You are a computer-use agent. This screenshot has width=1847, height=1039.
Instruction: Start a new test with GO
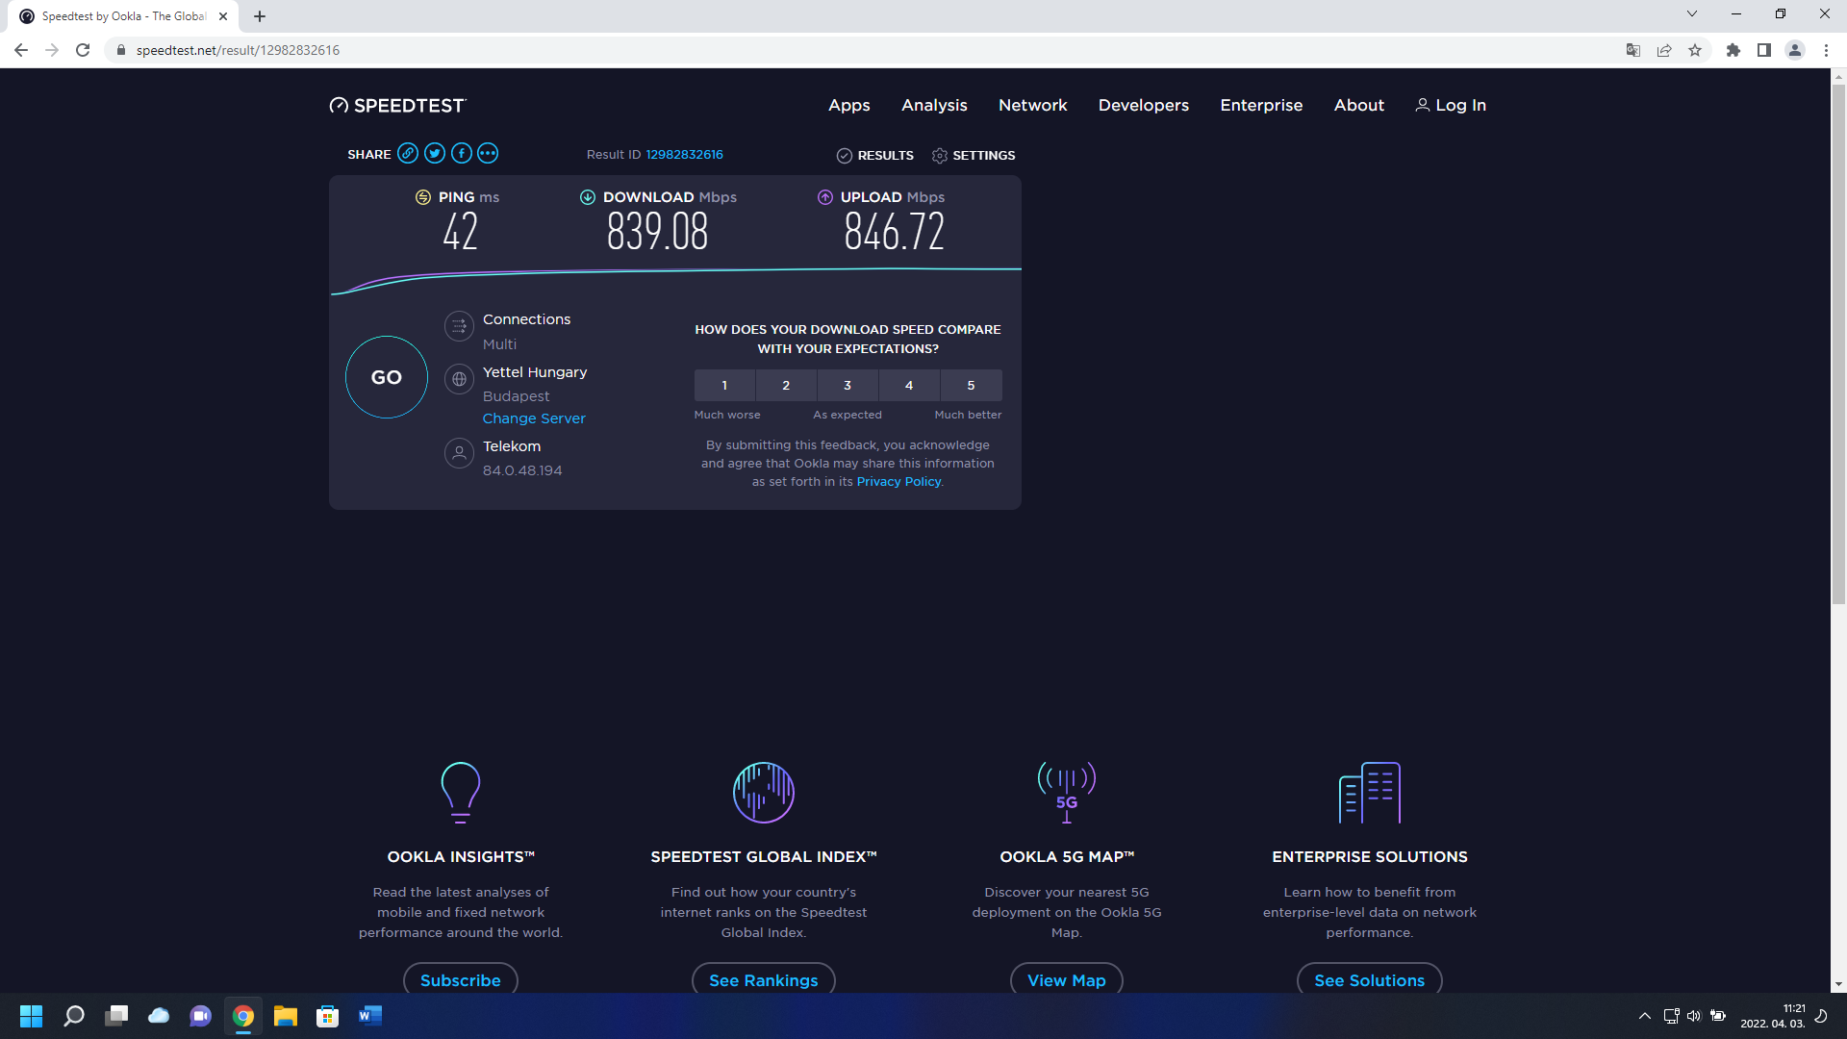tap(387, 377)
